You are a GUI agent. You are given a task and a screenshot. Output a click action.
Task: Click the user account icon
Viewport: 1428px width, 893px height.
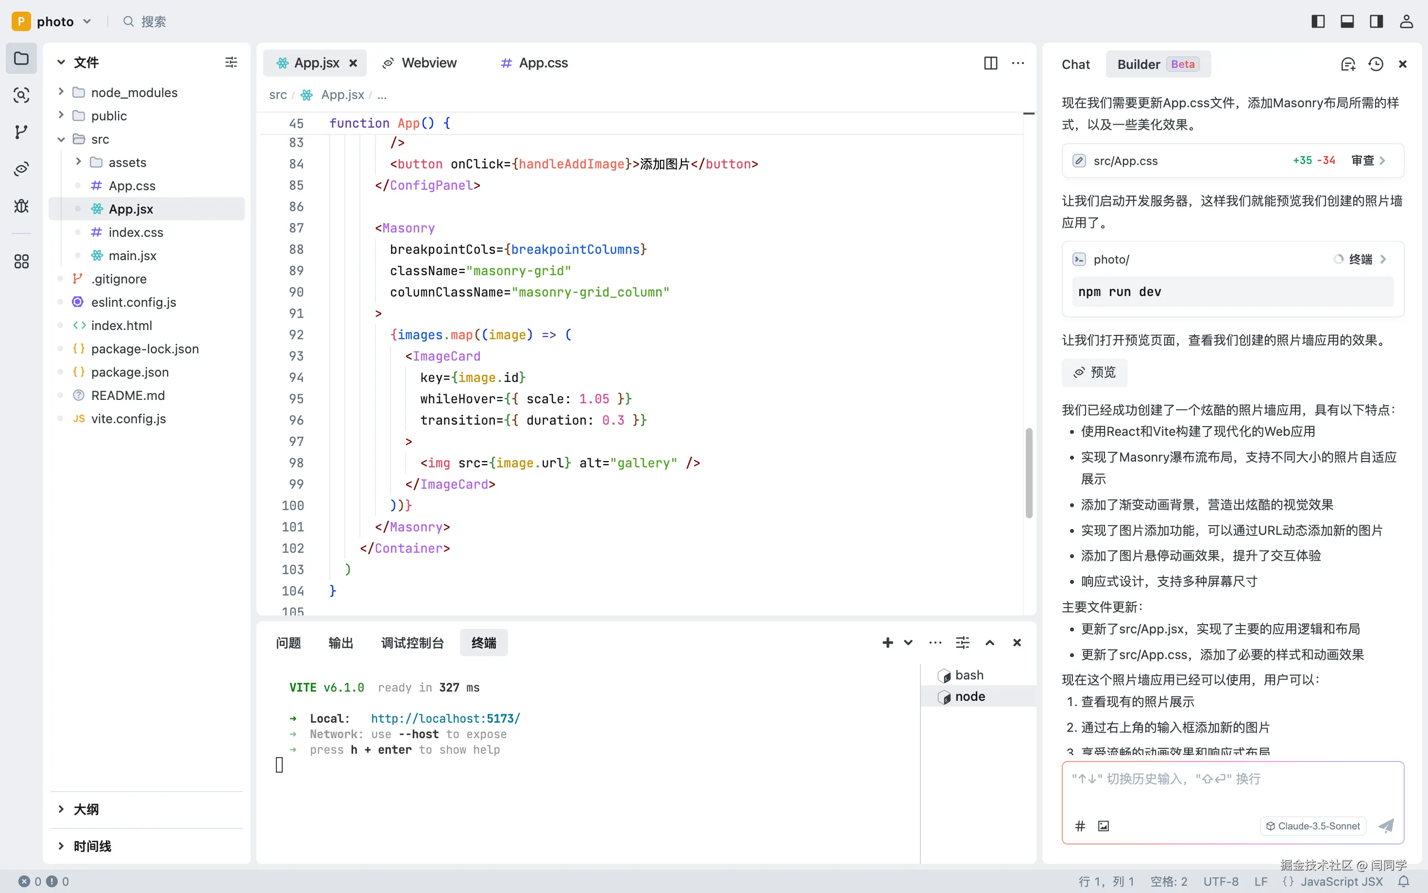[1406, 22]
